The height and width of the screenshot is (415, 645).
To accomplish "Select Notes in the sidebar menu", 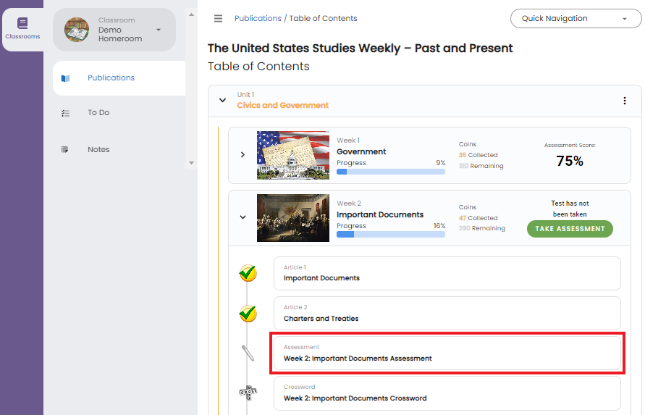I will (x=98, y=150).
